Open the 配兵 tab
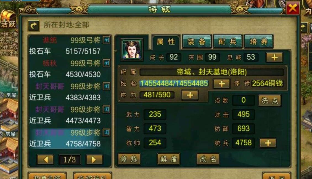This screenshot has width=312, height=179. (228, 42)
